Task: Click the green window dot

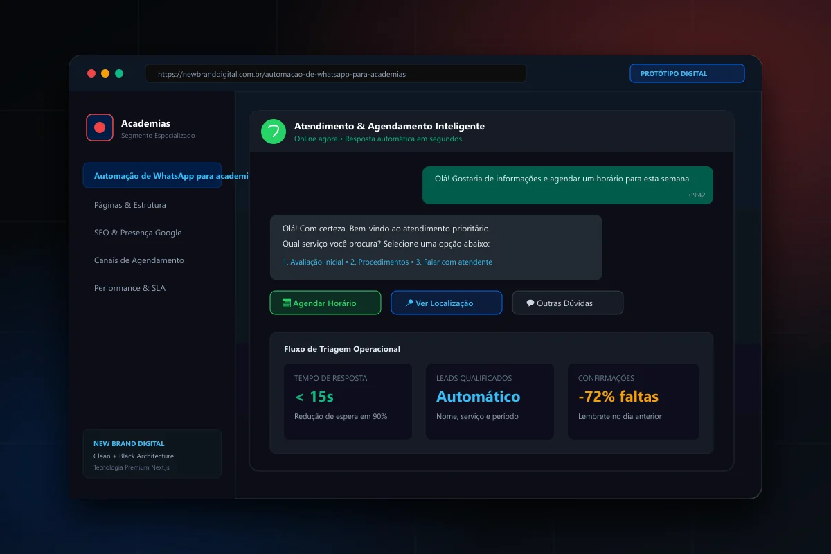Action: (119, 73)
